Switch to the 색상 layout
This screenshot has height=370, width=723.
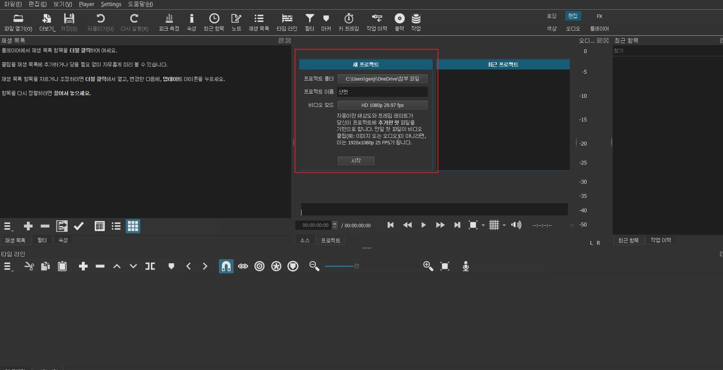pyautogui.click(x=551, y=29)
